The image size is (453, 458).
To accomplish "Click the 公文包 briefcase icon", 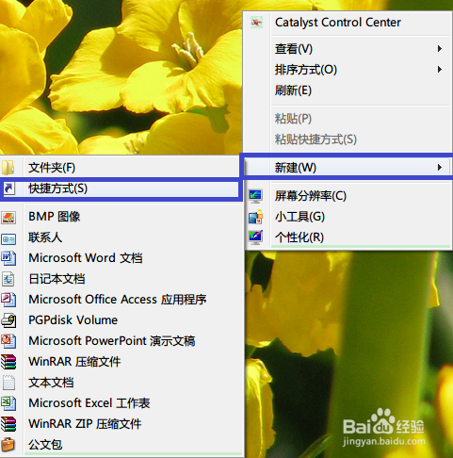I will pyautogui.click(x=8, y=445).
